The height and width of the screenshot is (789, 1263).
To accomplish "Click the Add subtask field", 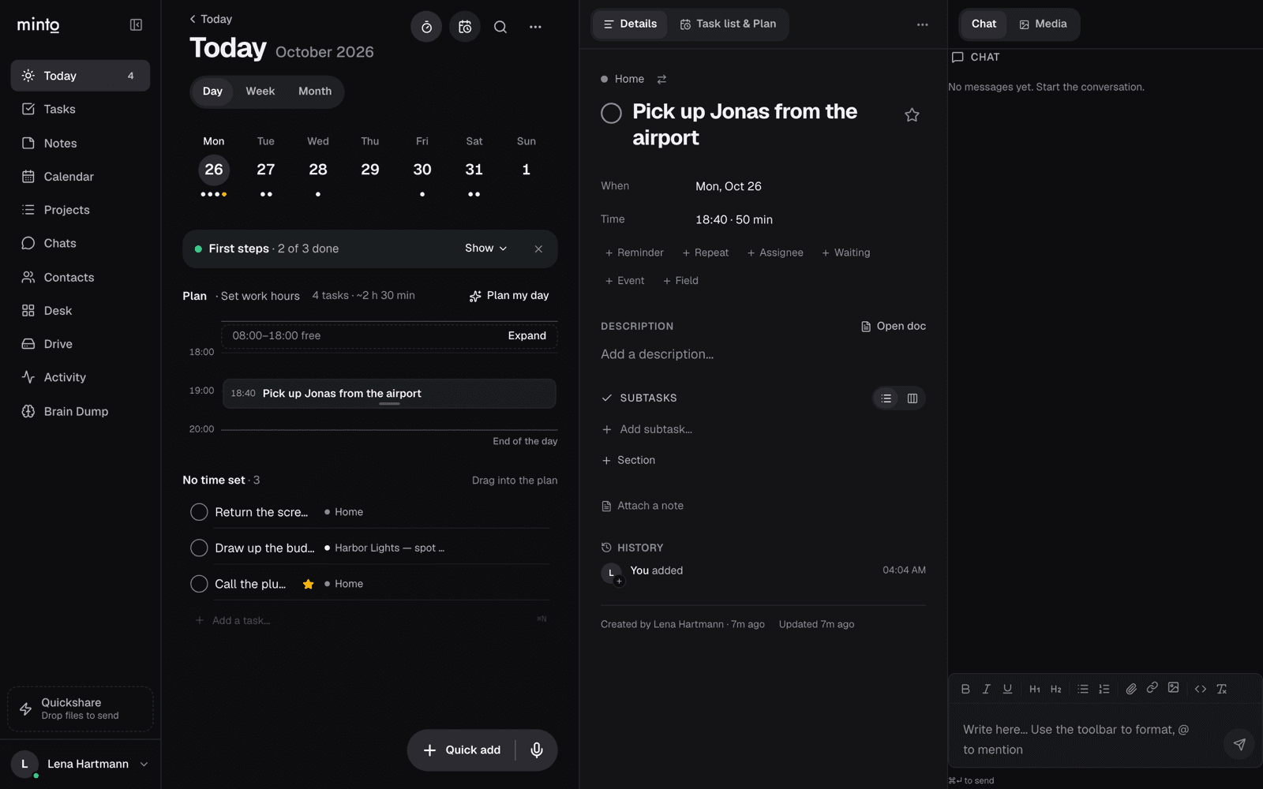I will coord(763,429).
